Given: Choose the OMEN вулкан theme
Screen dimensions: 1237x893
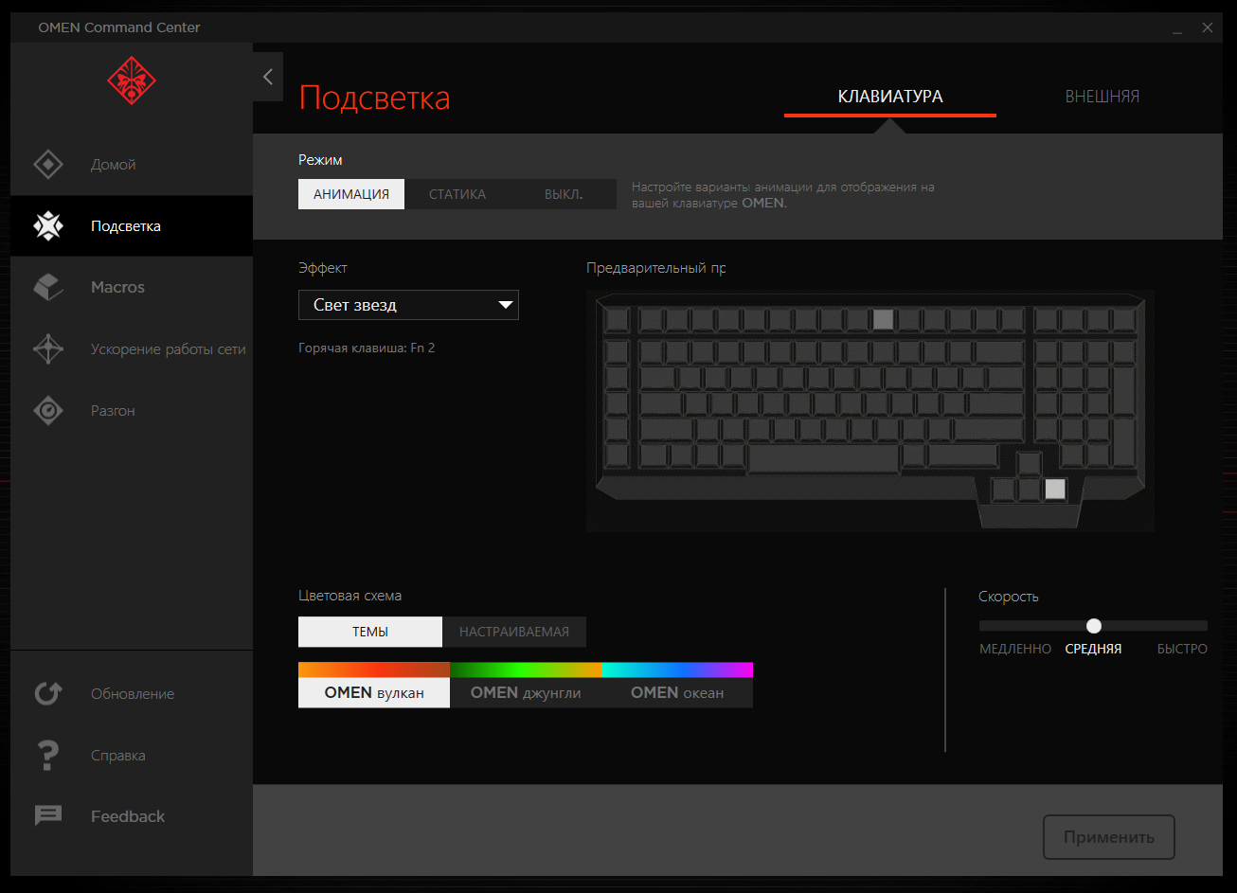Looking at the screenshot, I should pyautogui.click(x=374, y=692).
